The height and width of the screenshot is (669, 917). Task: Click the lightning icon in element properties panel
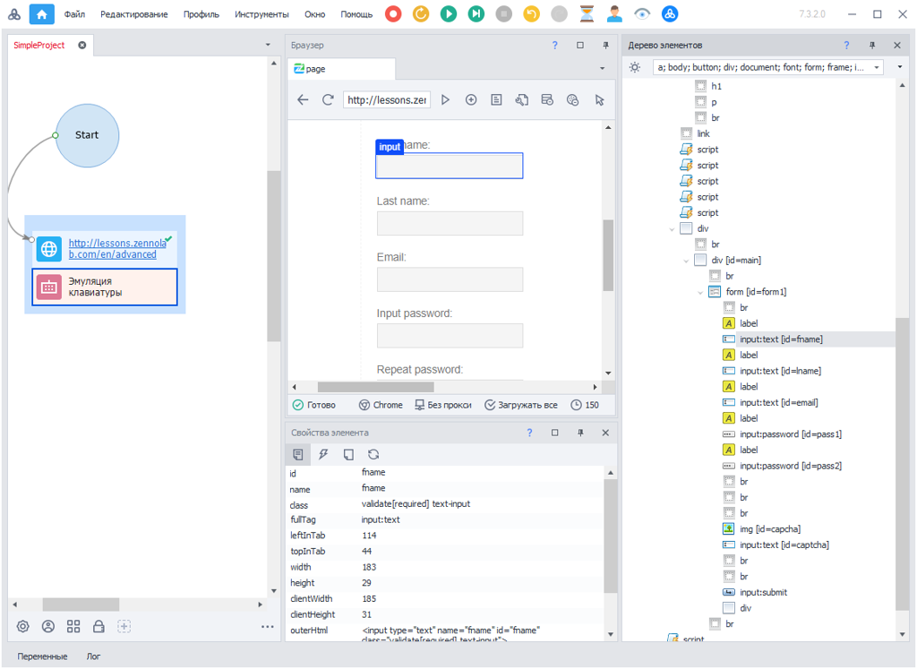coord(323,454)
